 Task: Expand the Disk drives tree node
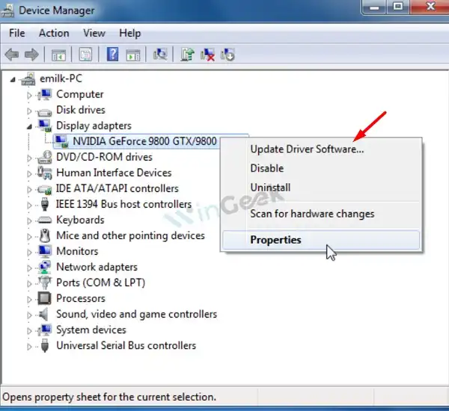pos(29,111)
